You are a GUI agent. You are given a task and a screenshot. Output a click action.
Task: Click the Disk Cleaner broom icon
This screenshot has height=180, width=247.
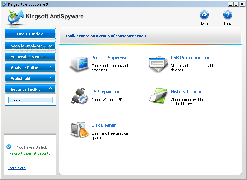pos(79,130)
